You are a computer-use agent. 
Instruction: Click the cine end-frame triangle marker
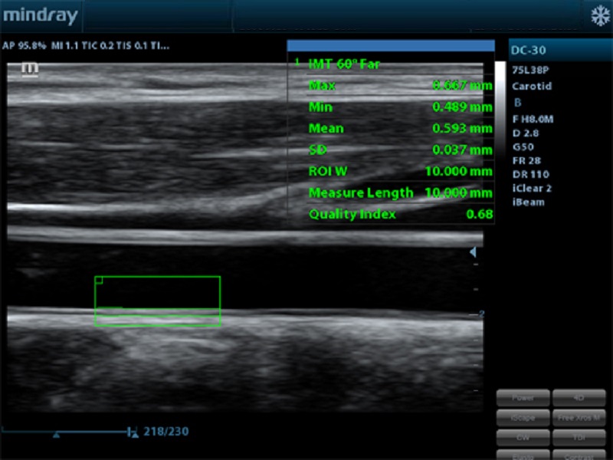click(135, 435)
